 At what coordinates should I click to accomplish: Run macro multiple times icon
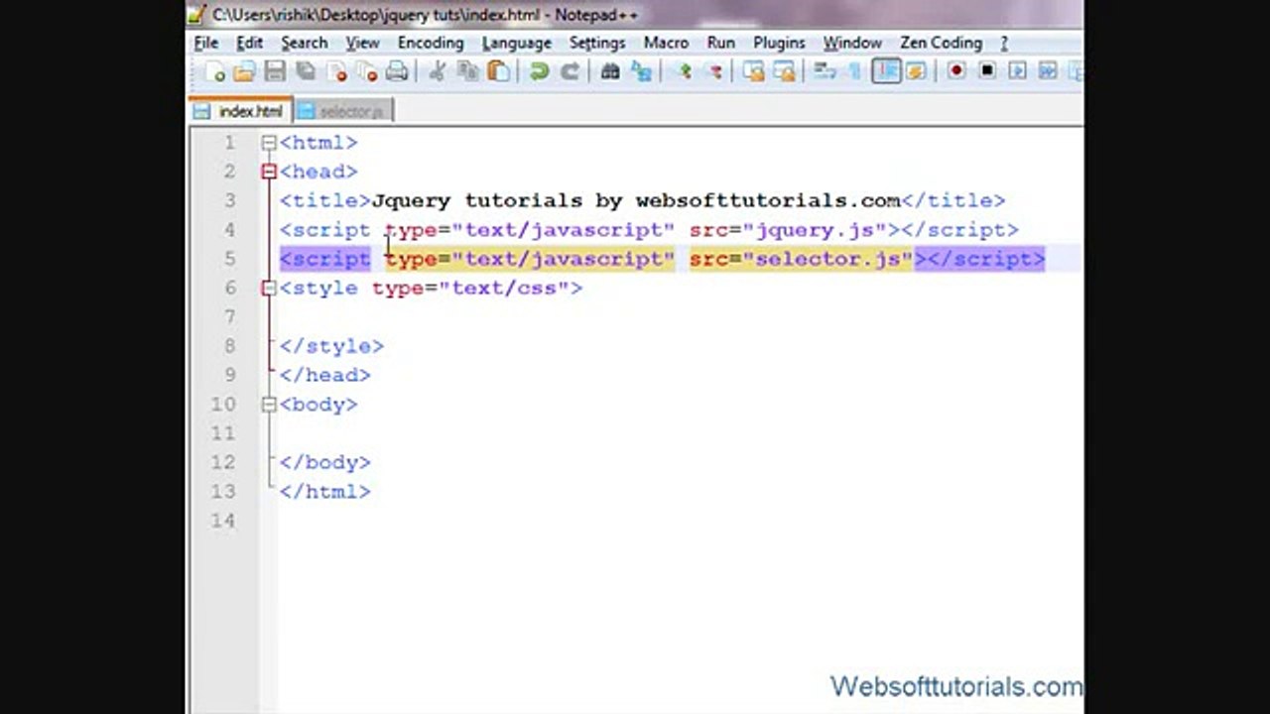(x=1048, y=71)
